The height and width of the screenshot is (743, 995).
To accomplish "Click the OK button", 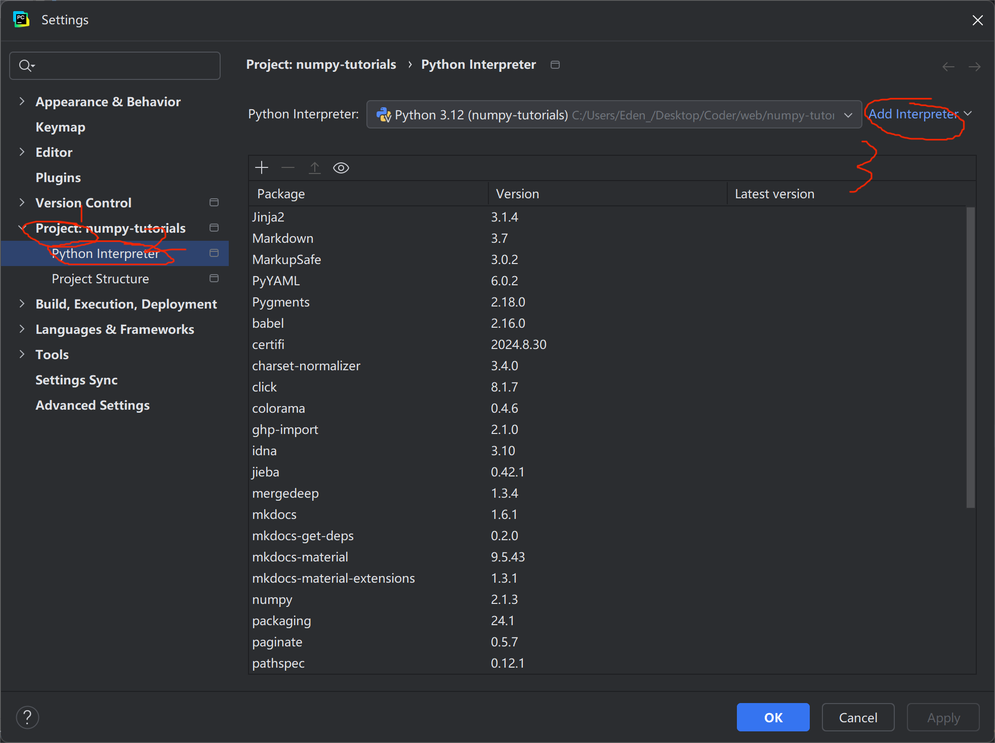I will pyautogui.click(x=773, y=717).
